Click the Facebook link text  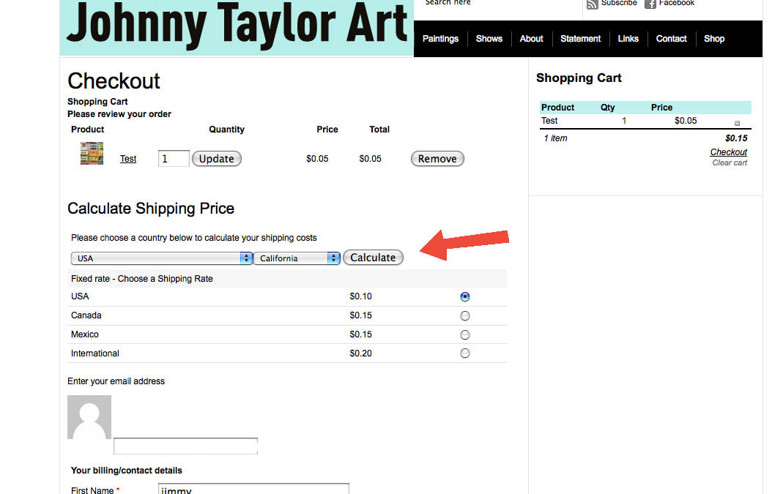[677, 3]
